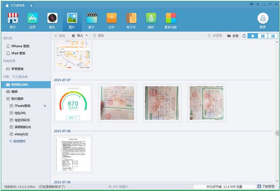Click the refresh icon in toolbar
The image size is (280, 191).
coord(244,35)
